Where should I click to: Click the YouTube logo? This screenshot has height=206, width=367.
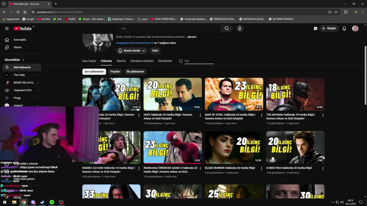point(23,28)
